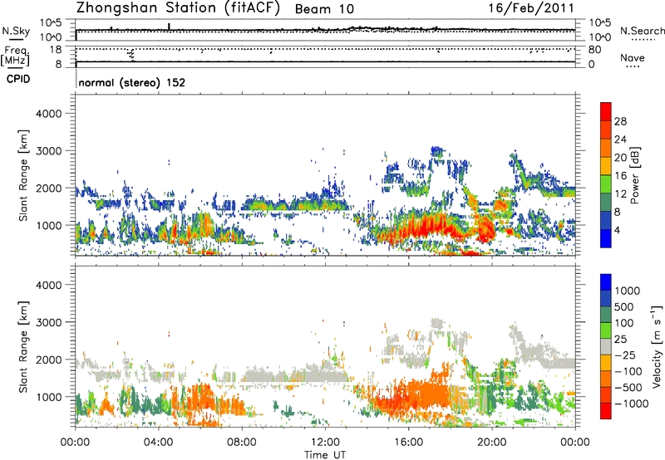Click the 'Nave' legend label
665x460 pixels.
[x=633, y=57]
